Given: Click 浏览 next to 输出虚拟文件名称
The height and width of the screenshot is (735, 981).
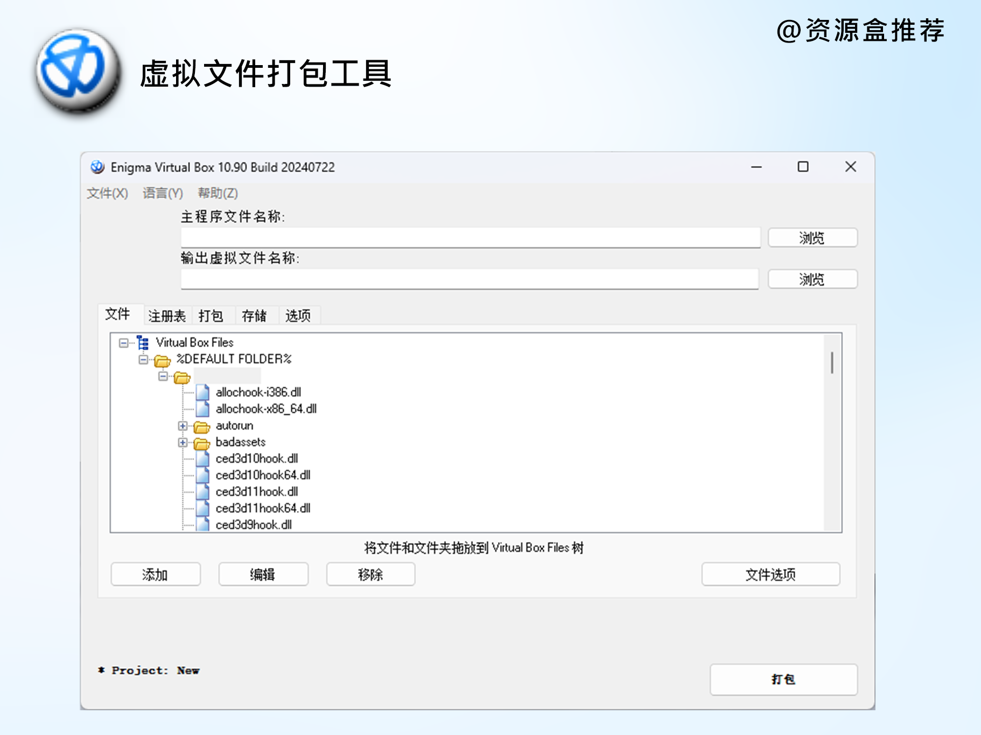Looking at the screenshot, I should 812,279.
